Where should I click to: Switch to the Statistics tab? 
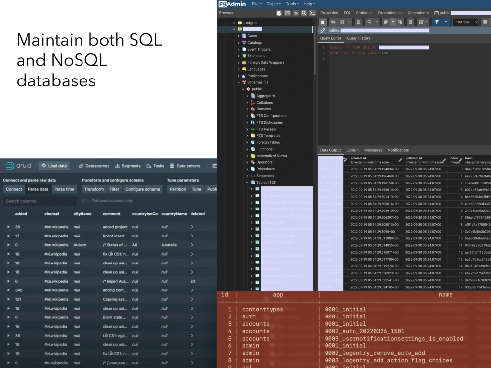click(364, 13)
